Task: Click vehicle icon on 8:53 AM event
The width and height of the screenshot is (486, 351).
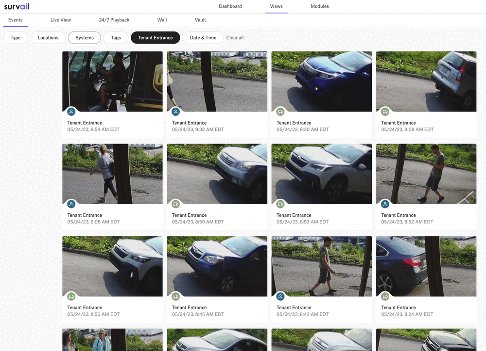Action: [280, 204]
